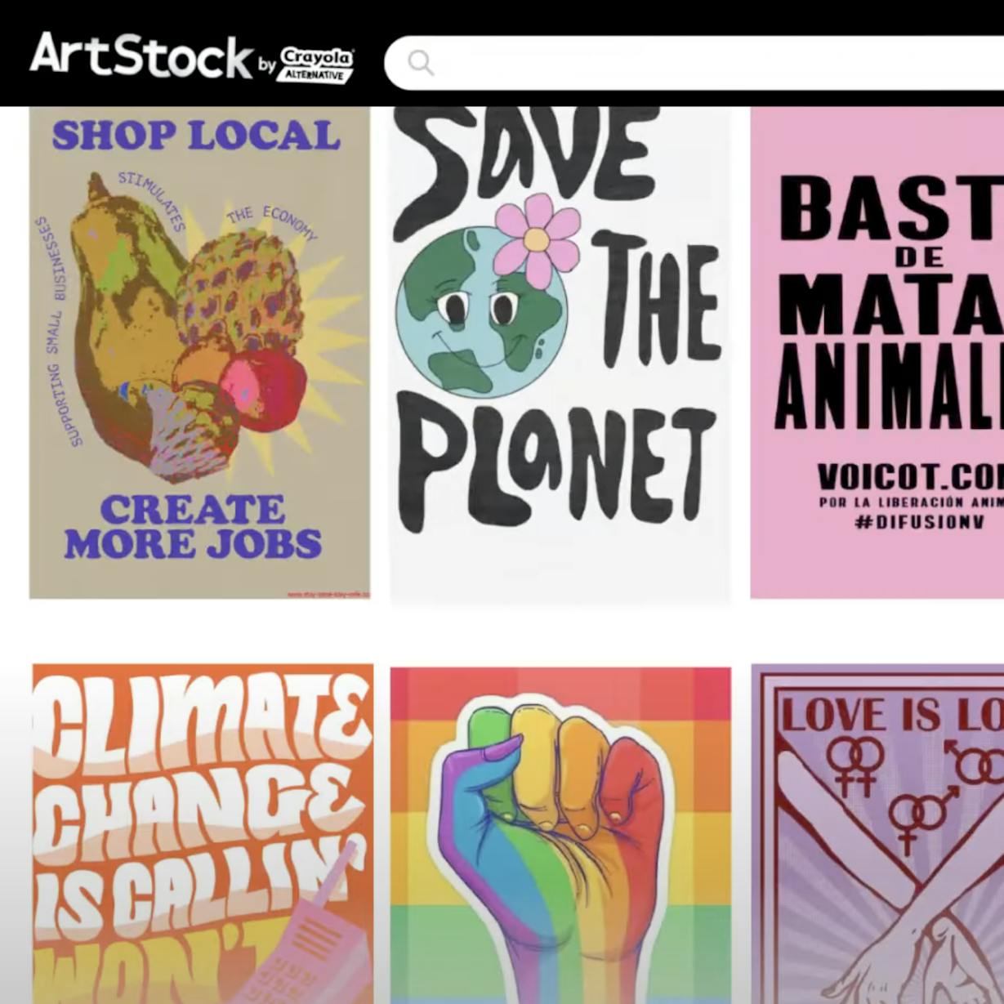Focus the search input field
The width and height of the screenshot is (1004, 1004).
pyautogui.click(x=694, y=62)
